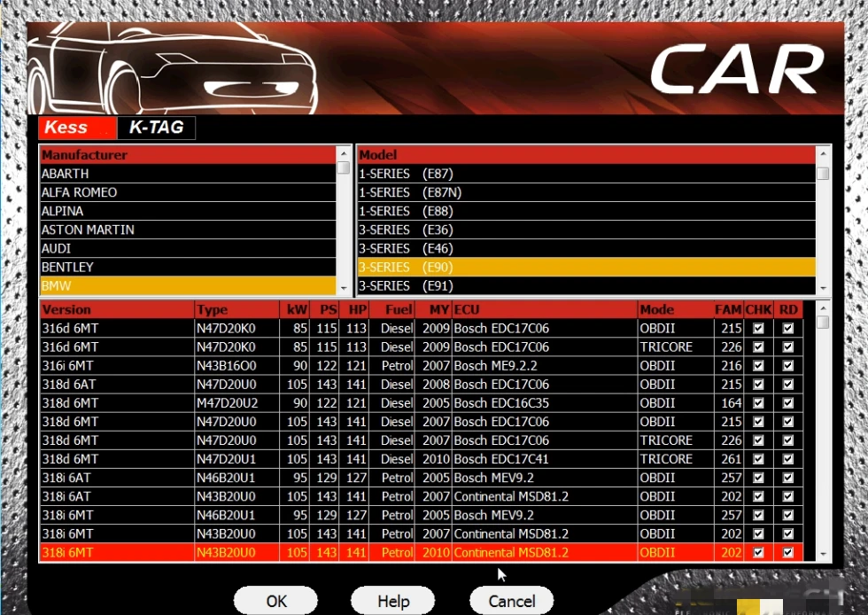Toggle RD checkbox on highlighted 318i 6MT 2010 row
The width and height of the screenshot is (868, 615).
click(x=787, y=552)
